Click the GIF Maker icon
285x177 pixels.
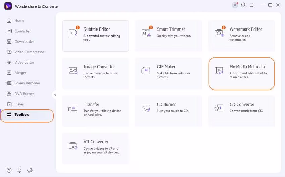(146, 70)
